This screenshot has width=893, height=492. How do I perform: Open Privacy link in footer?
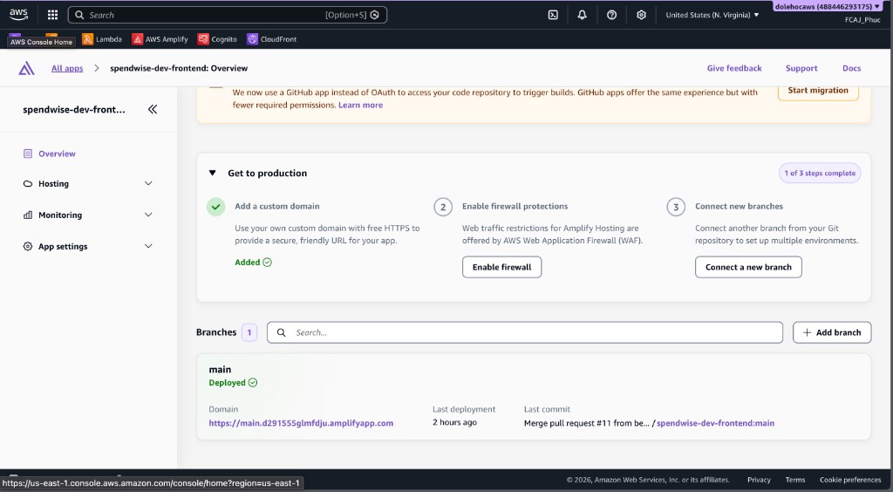point(759,480)
